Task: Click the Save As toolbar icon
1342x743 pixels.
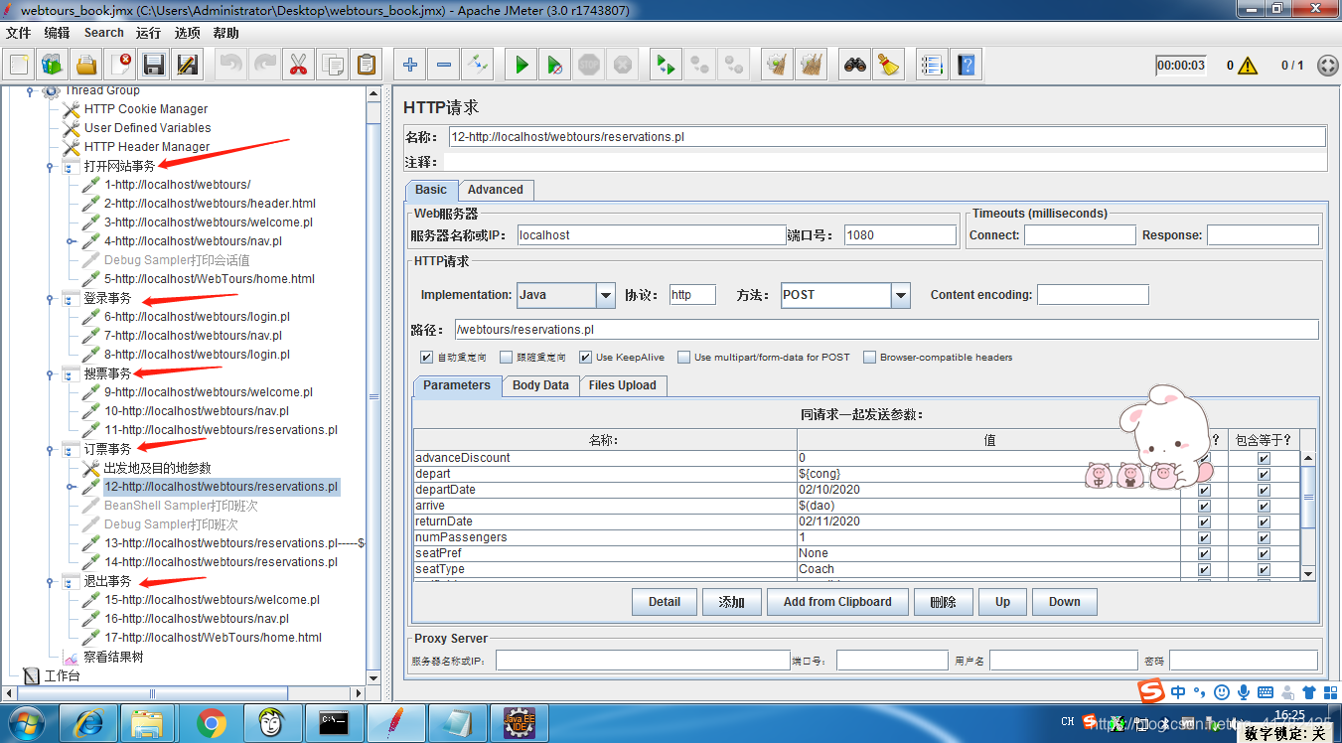Action: 188,66
